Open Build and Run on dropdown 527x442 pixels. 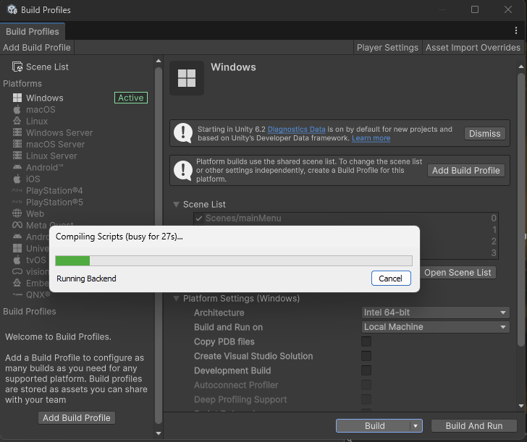436,327
